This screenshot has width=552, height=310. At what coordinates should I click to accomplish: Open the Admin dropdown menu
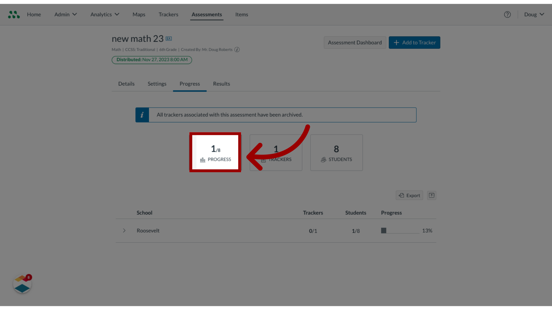(65, 14)
